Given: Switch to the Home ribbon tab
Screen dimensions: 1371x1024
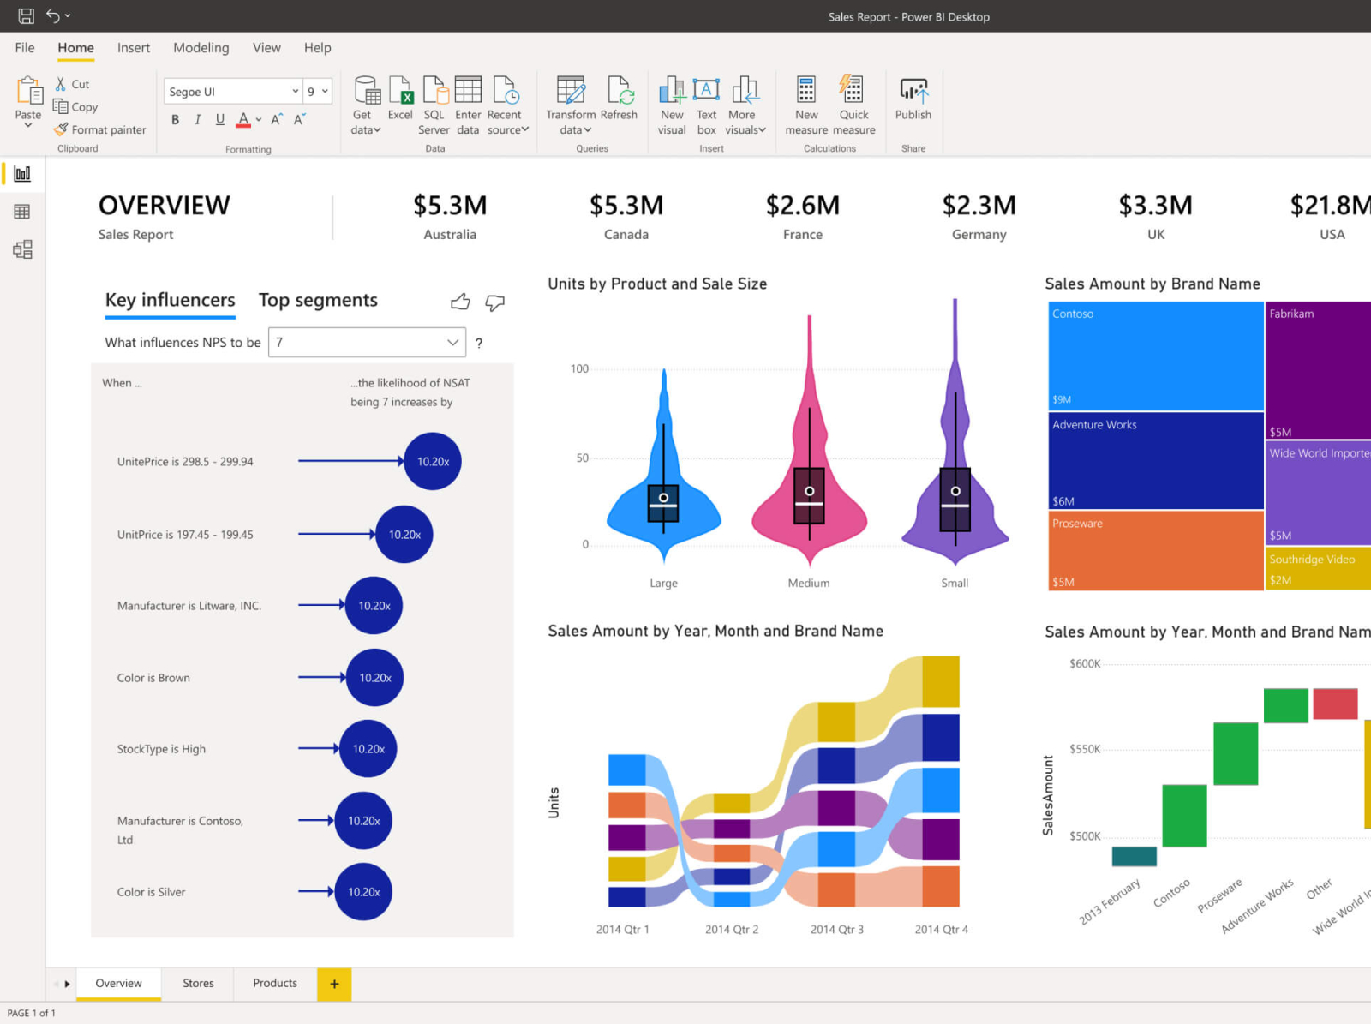Looking at the screenshot, I should pos(76,48).
